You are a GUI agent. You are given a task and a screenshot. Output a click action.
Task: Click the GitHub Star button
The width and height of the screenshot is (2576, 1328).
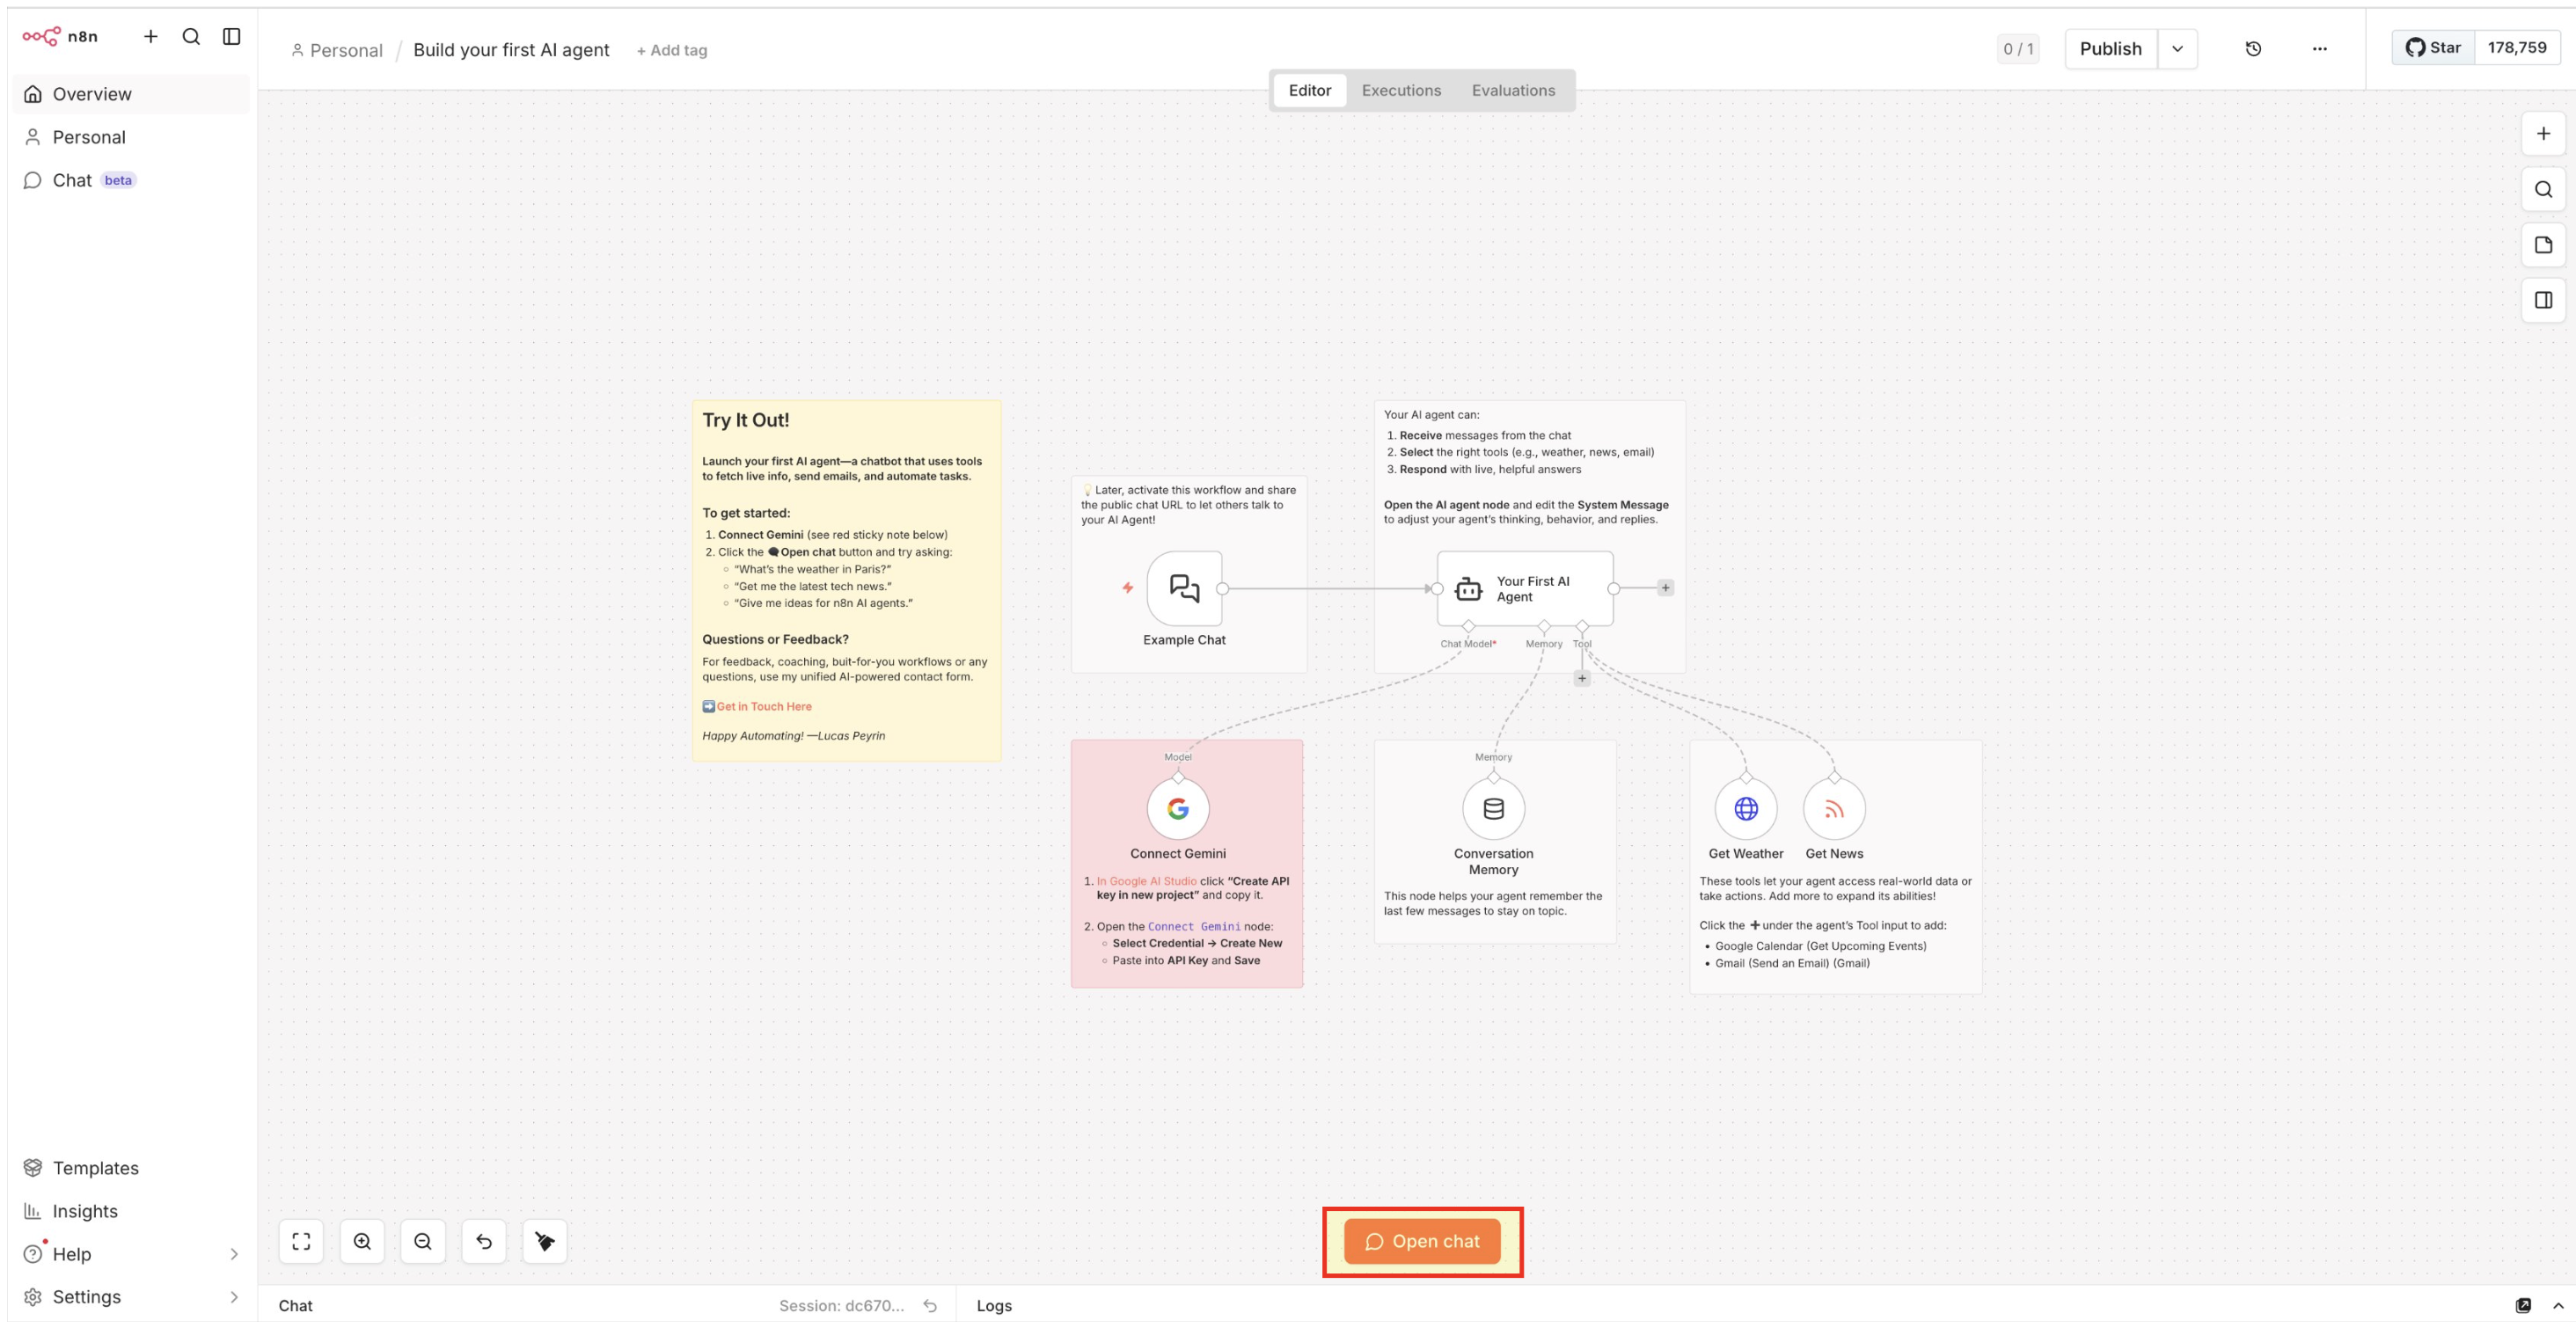coord(2434,48)
